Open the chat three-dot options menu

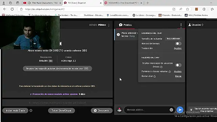181,25
